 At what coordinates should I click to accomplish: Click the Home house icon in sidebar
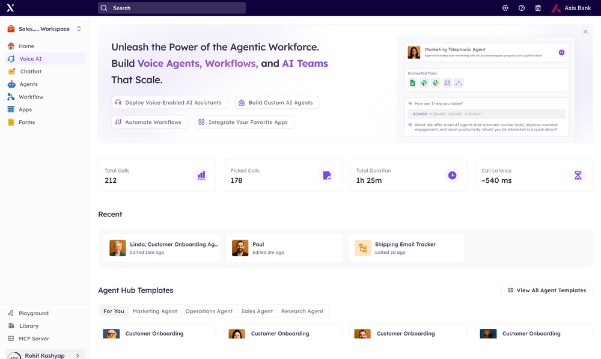click(x=11, y=46)
